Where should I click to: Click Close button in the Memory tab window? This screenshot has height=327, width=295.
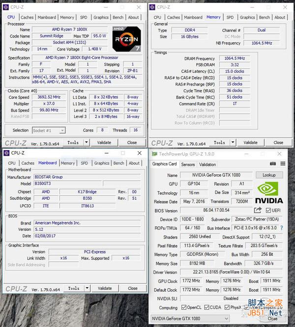coord(278,143)
